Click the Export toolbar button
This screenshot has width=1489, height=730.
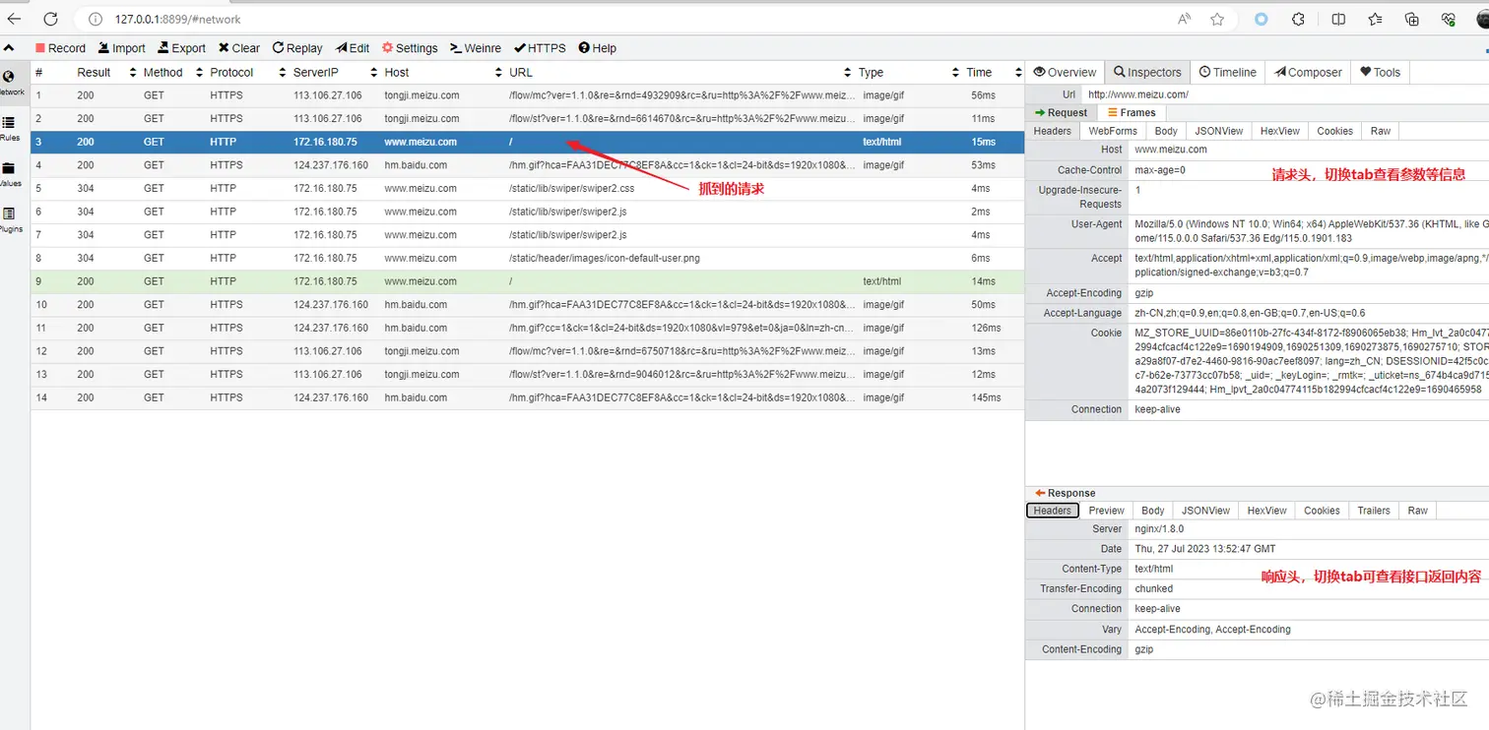pos(182,48)
